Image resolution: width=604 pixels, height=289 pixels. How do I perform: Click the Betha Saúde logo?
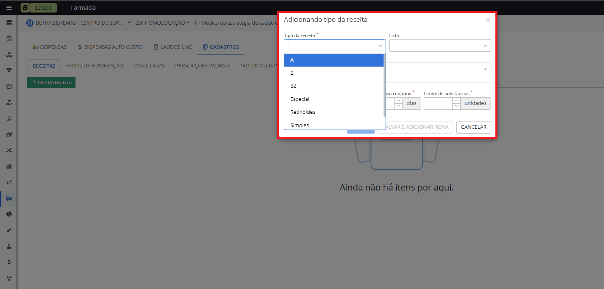pyautogui.click(x=39, y=7)
